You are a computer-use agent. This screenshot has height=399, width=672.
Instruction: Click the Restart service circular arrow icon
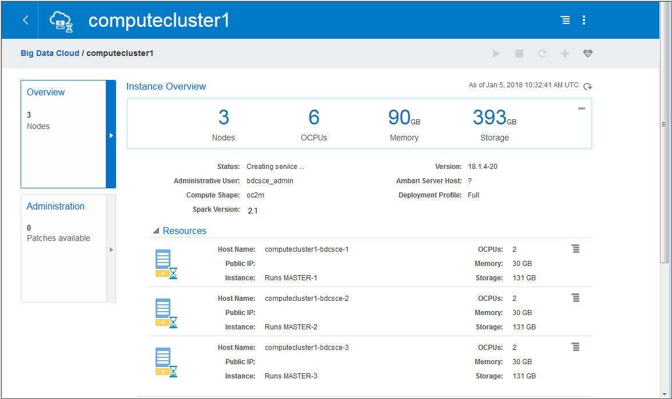[542, 53]
